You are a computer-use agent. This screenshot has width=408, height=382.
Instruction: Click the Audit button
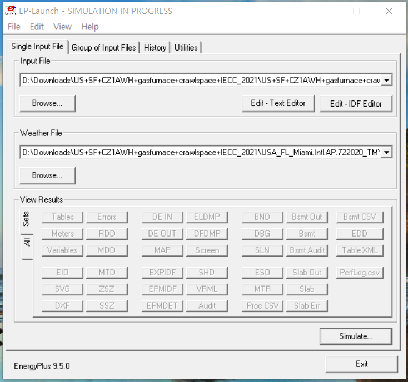tap(207, 306)
